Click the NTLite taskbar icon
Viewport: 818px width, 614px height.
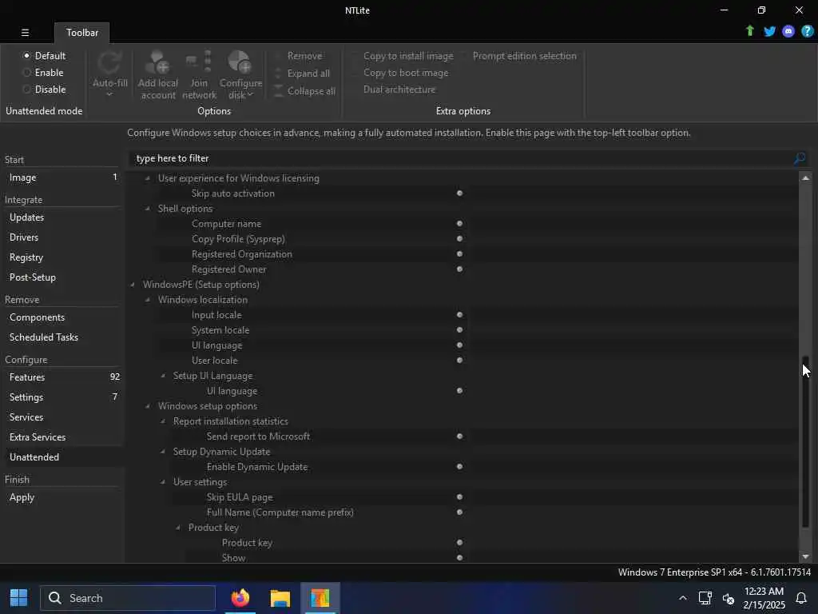click(320, 598)
